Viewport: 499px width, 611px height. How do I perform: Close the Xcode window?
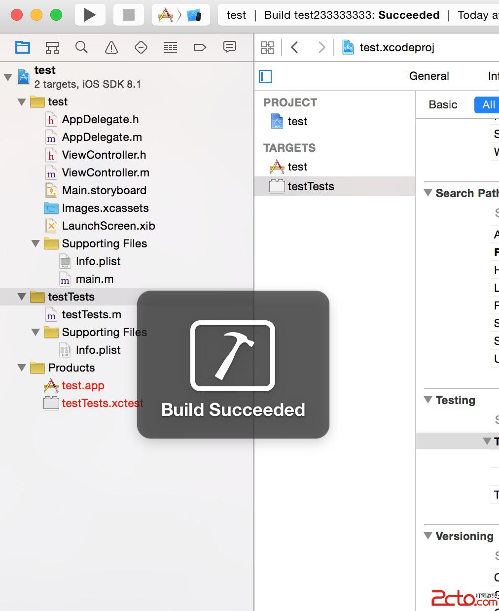17,15
